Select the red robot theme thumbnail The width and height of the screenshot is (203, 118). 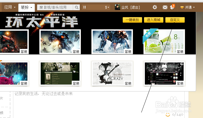click(x=14, y=42)
